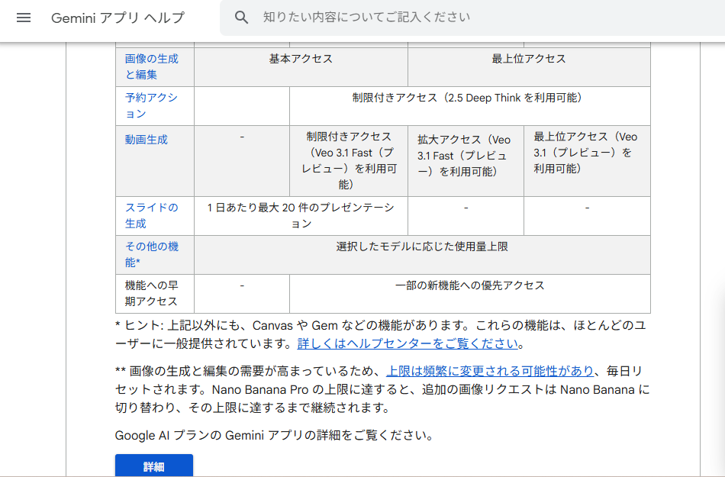
Task: Click 詳しくはヘルプセンターをご覧ください link
Action: 408,343
